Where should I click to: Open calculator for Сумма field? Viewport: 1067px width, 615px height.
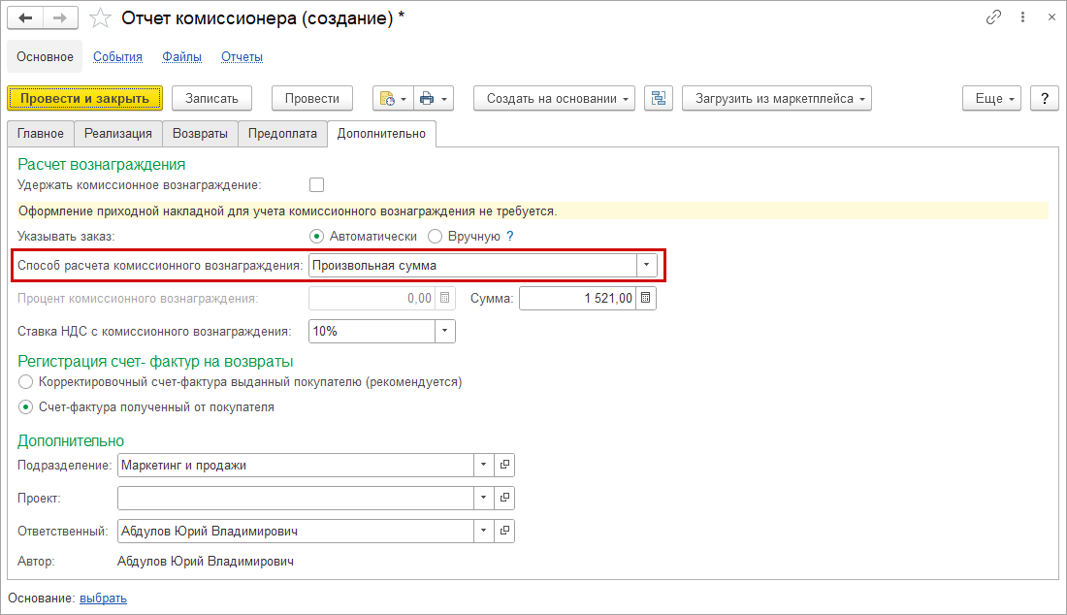647,298
